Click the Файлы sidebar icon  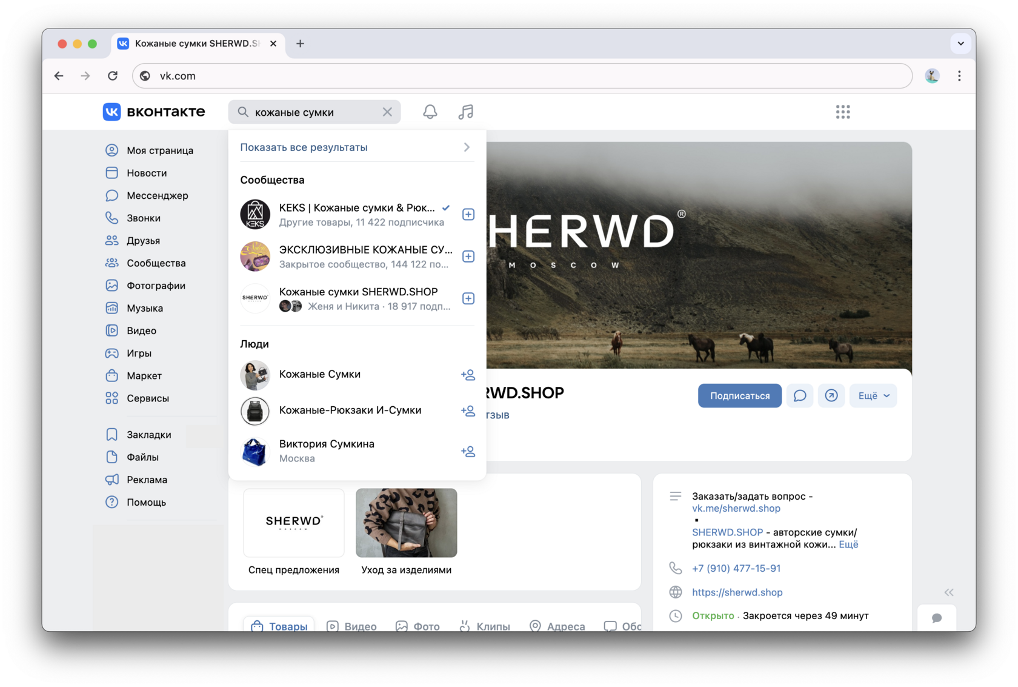111,457
